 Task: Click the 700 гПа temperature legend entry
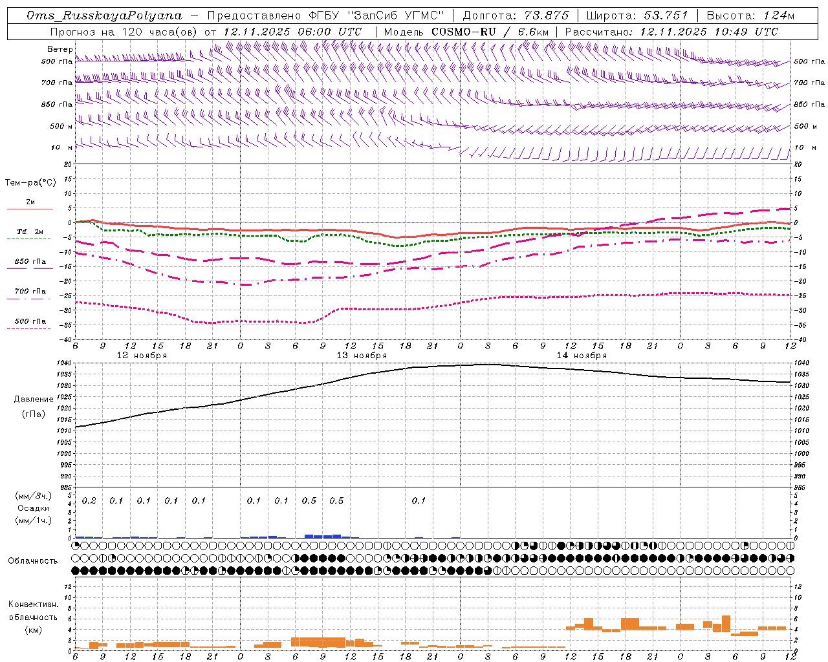pos(30,292)
